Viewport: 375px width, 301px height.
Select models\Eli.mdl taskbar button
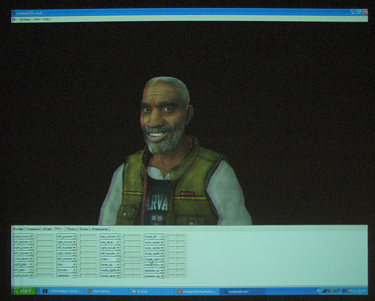coord(242,291)
